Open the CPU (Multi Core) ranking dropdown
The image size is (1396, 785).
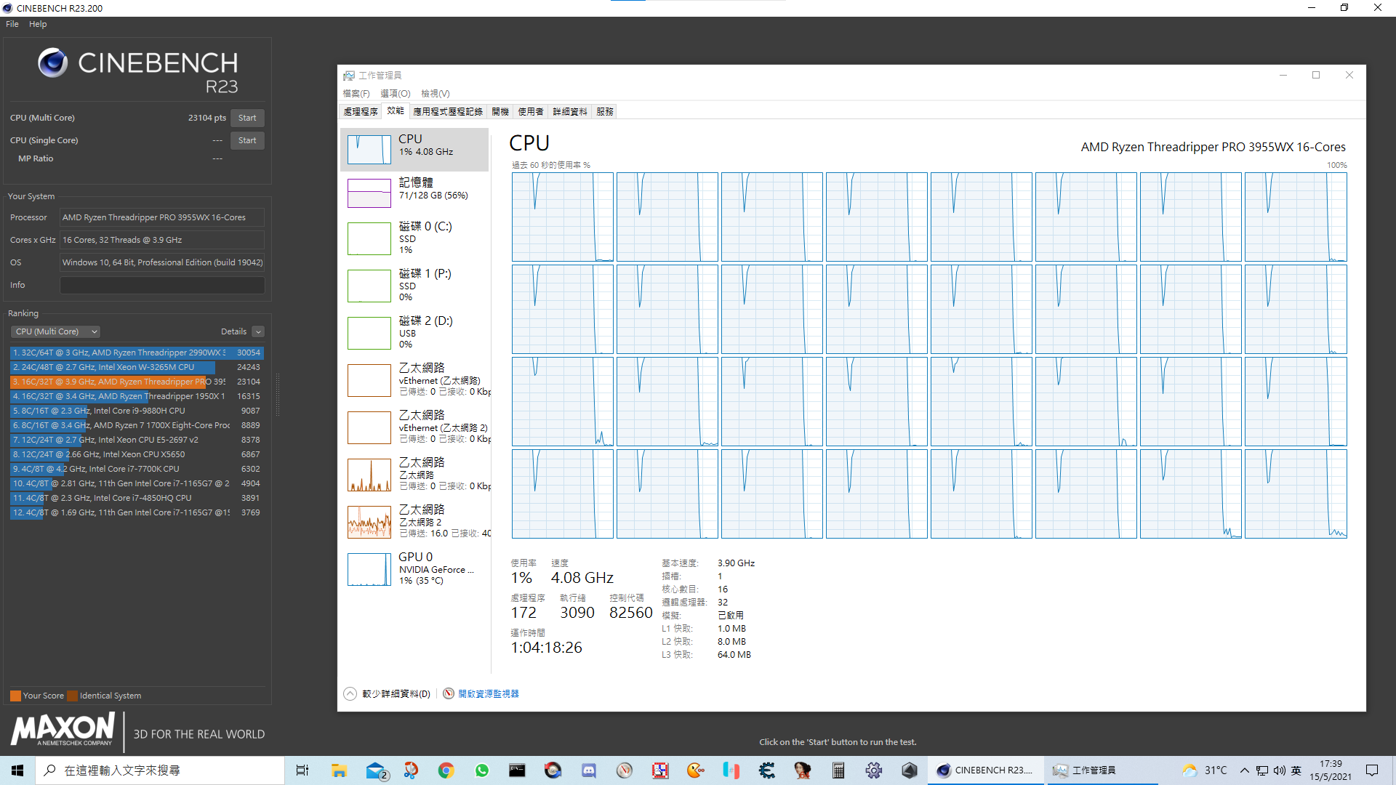click(55, 331)
